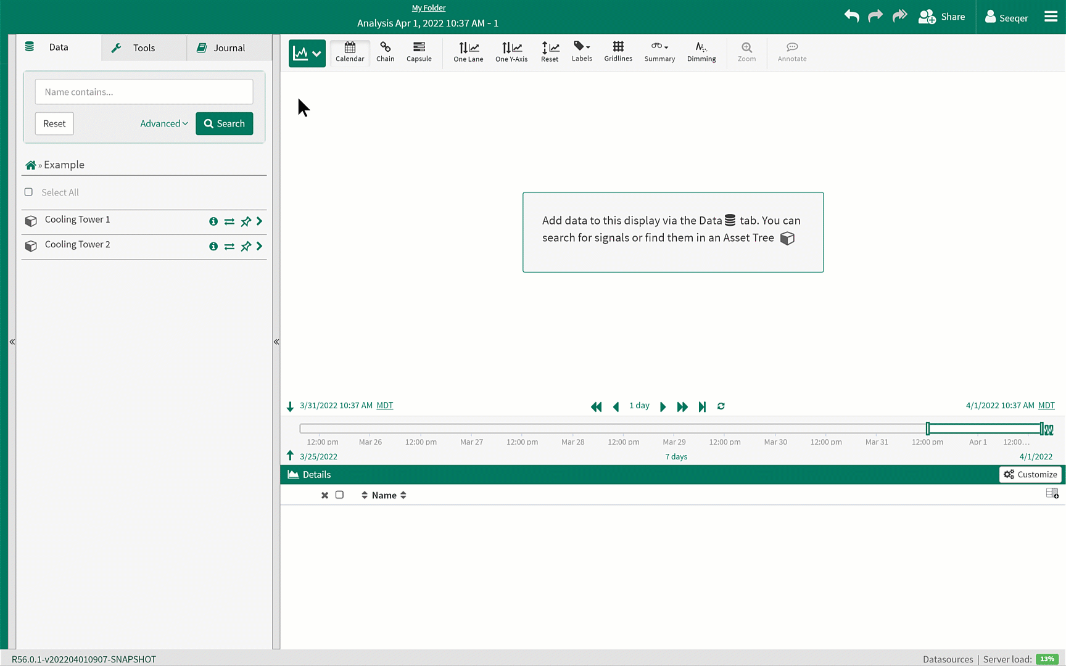This screenshot has width=1066, height=666.
Task: Toggle Capsule view in toolbar
Action: (419, 52)
